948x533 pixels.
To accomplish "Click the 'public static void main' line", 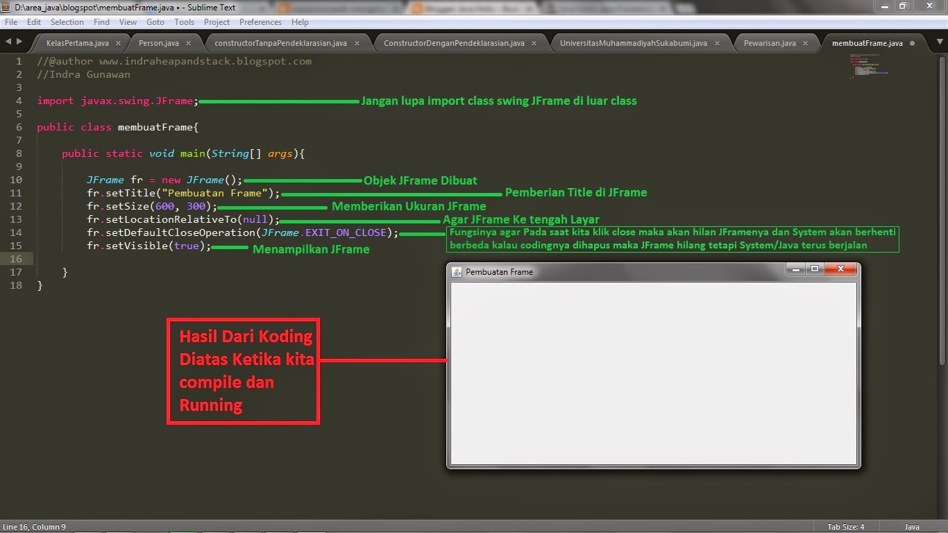I will tap(183, 153).
